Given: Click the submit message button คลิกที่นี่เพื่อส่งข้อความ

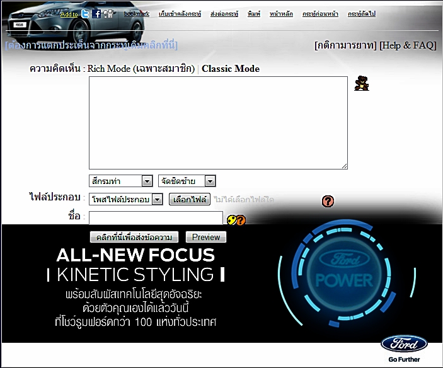Looking at the screenshot, I should pos(134,237).
